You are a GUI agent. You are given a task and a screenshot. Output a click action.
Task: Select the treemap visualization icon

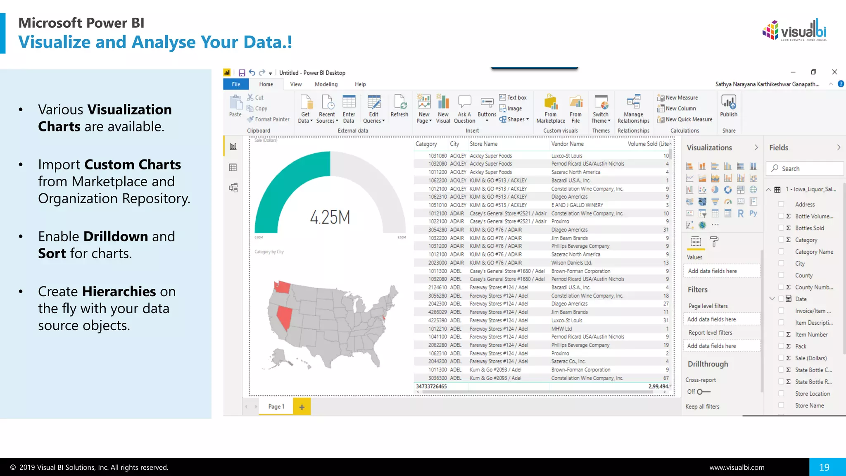click(x=741, y=190)
